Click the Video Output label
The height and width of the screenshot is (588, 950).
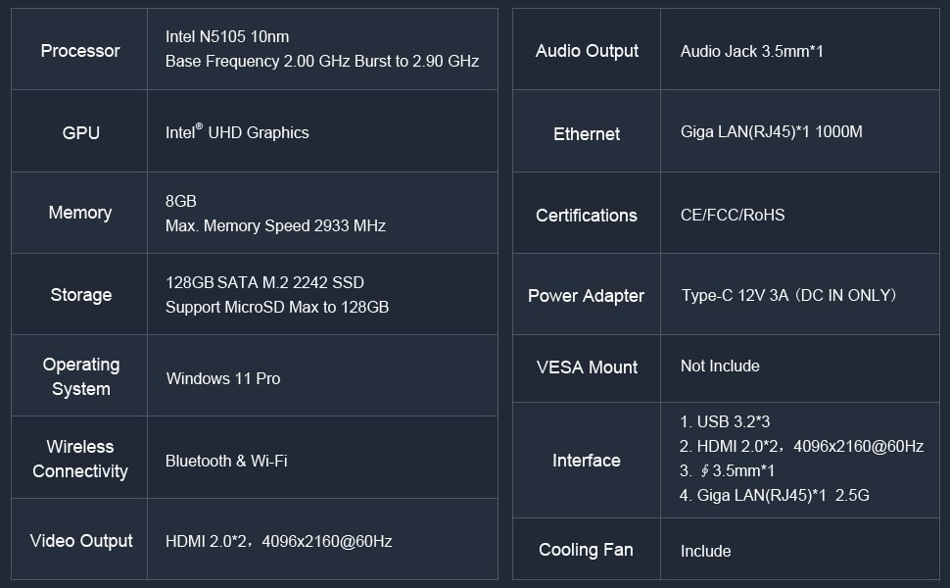click(80, 541)
